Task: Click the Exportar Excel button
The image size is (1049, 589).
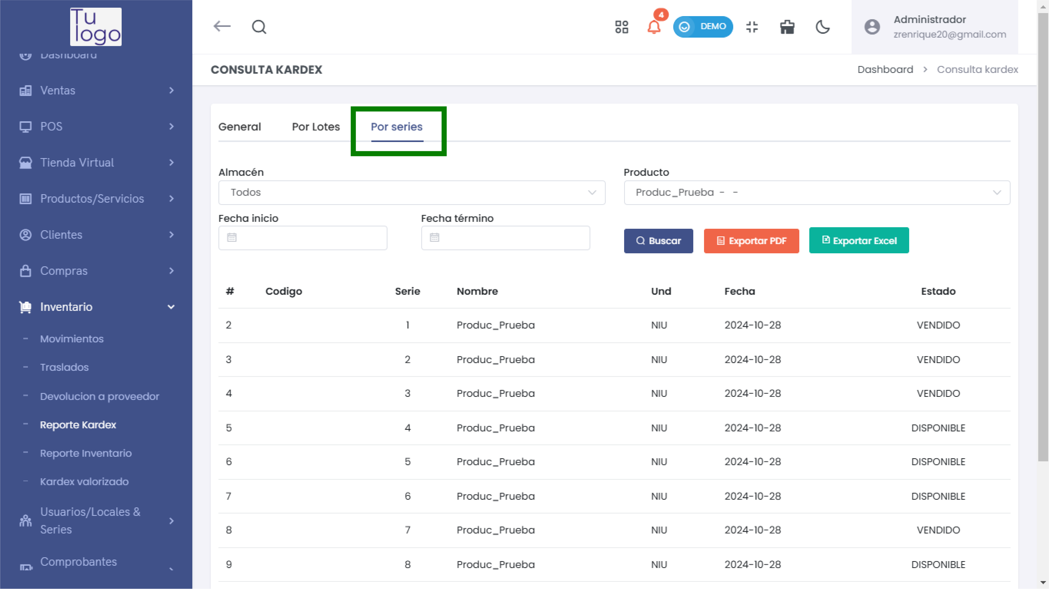Action: 859,241
